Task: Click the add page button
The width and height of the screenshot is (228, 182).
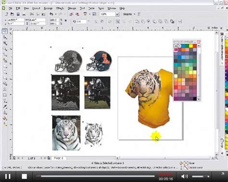Action: (49, 158)
